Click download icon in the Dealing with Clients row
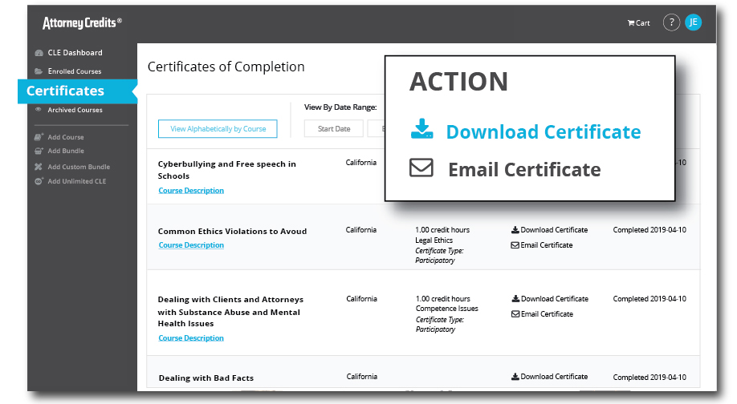The width and height of the screenshot is (737, 404). pyautogui.click(x=515, y=298)
